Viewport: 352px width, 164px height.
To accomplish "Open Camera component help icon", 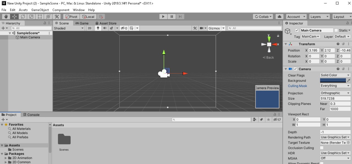I will 338,69.
